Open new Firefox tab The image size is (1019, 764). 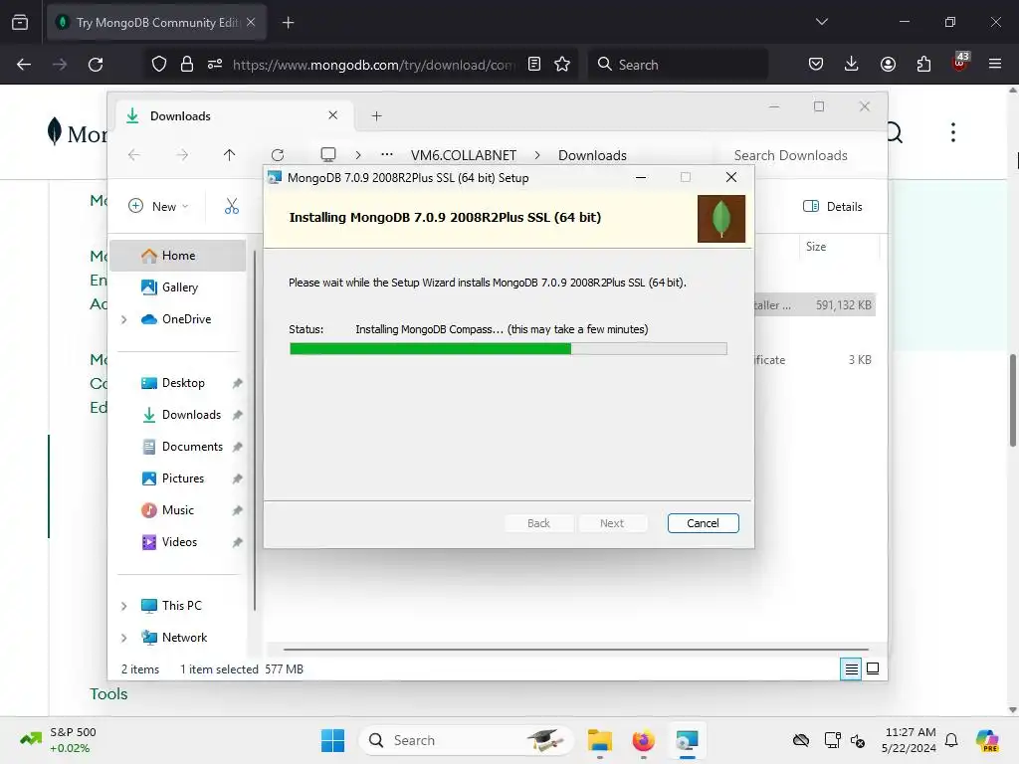tap(288, 23)
